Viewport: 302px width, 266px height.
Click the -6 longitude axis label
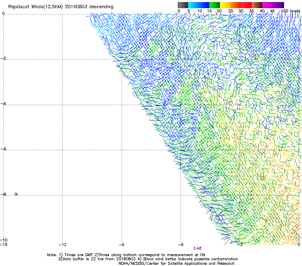pos(181,245)
